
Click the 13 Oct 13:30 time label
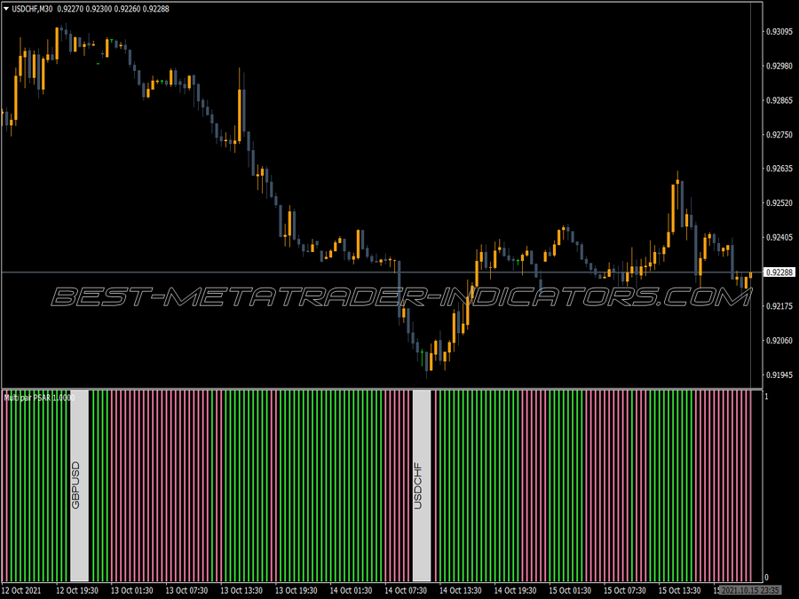tap(241, 590)
